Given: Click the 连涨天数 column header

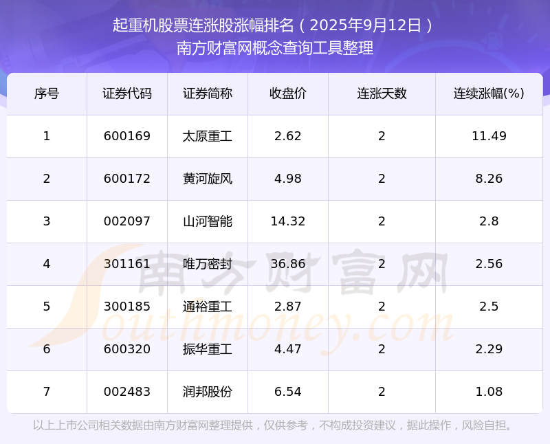Looking at the screenshot, I should [382, 93].
